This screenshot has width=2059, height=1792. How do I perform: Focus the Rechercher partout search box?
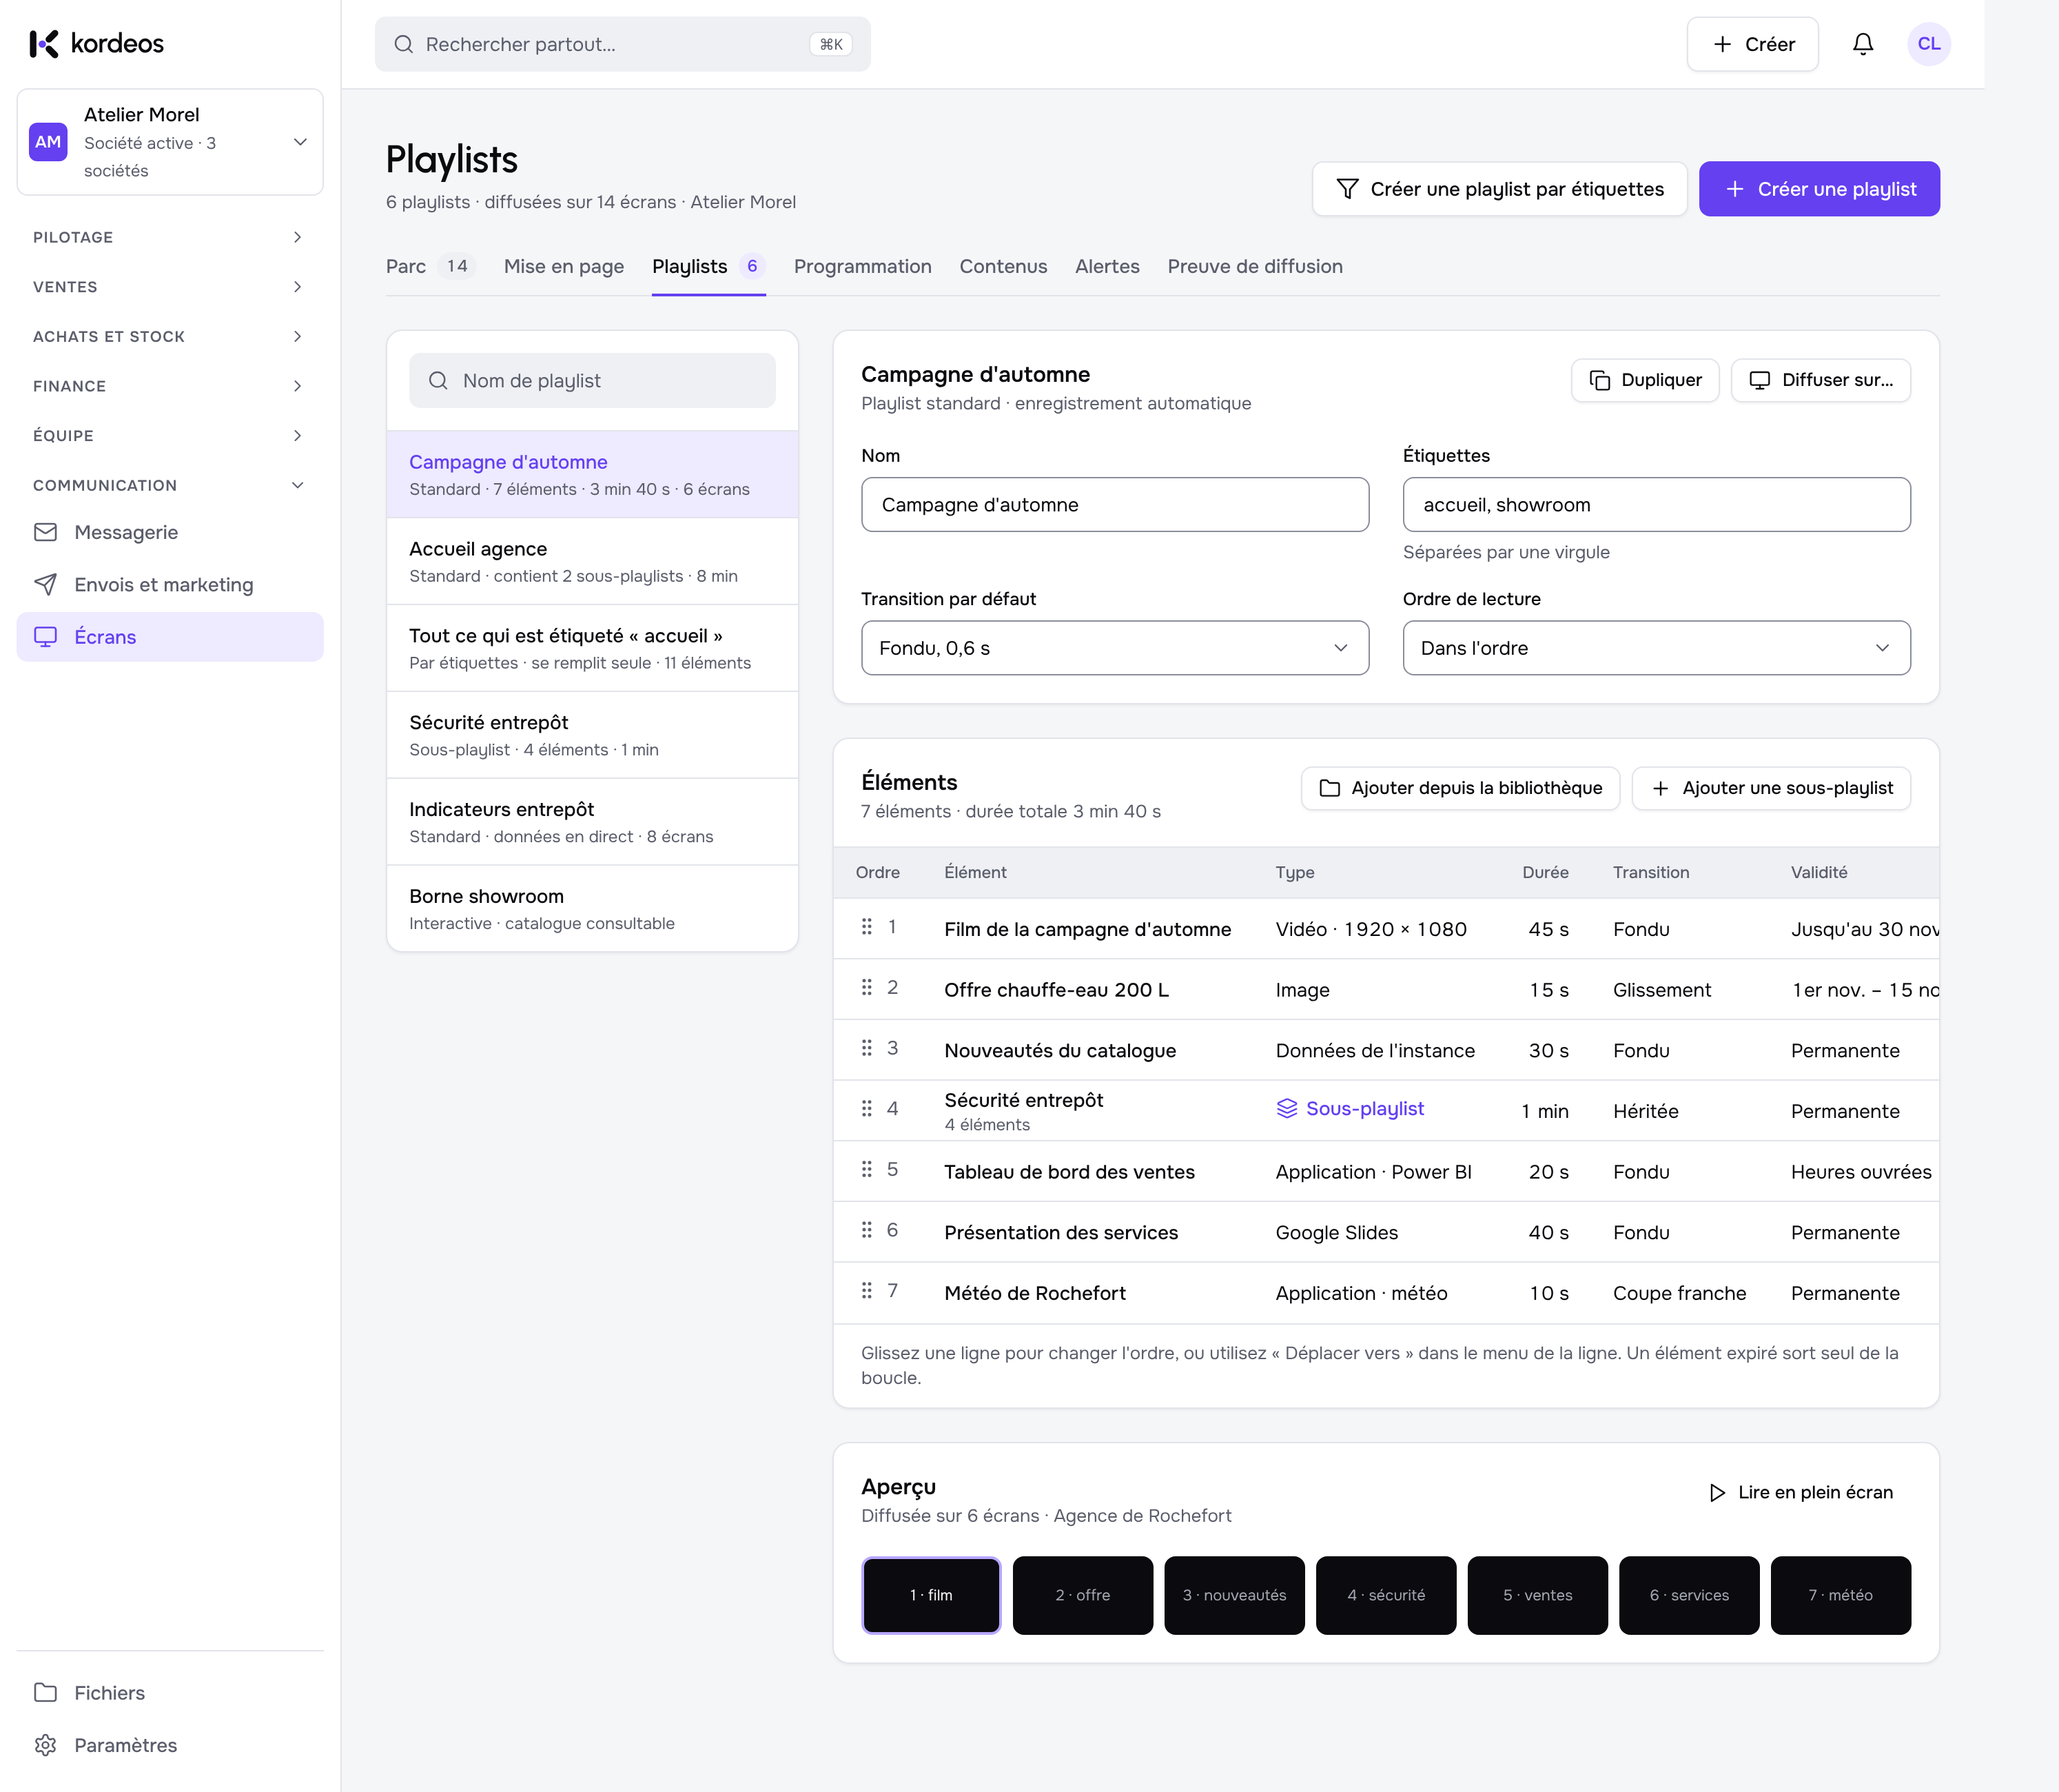point(622,44)
